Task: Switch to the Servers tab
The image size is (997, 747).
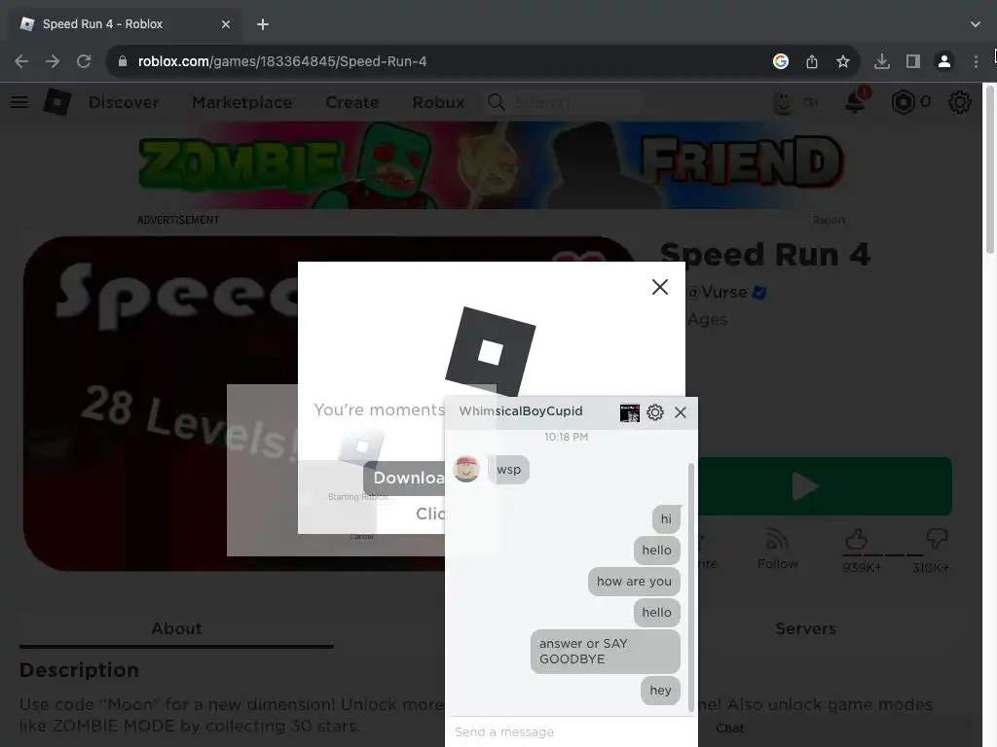Action: tap(805, 629)
